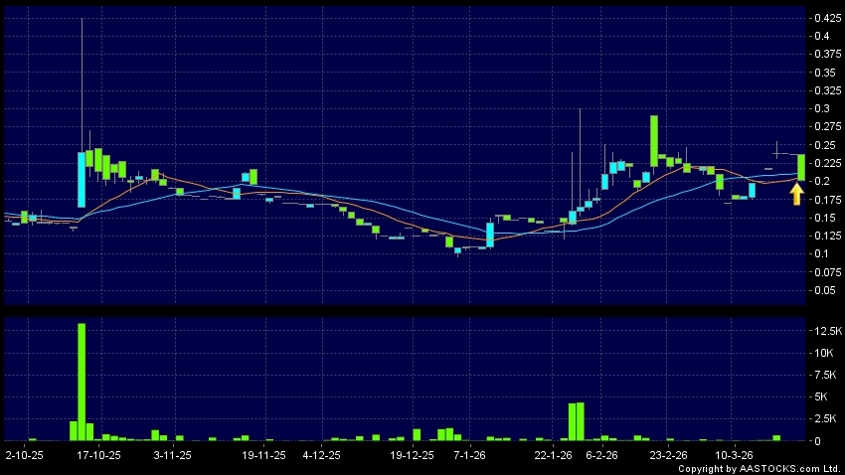Click the 2.5K volume axis label
Image resolution: width=845 pixels, height=475 pixels.
825,418
